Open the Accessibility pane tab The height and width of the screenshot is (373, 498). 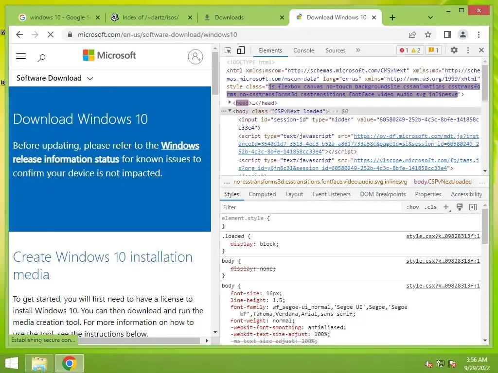(466, 194)
